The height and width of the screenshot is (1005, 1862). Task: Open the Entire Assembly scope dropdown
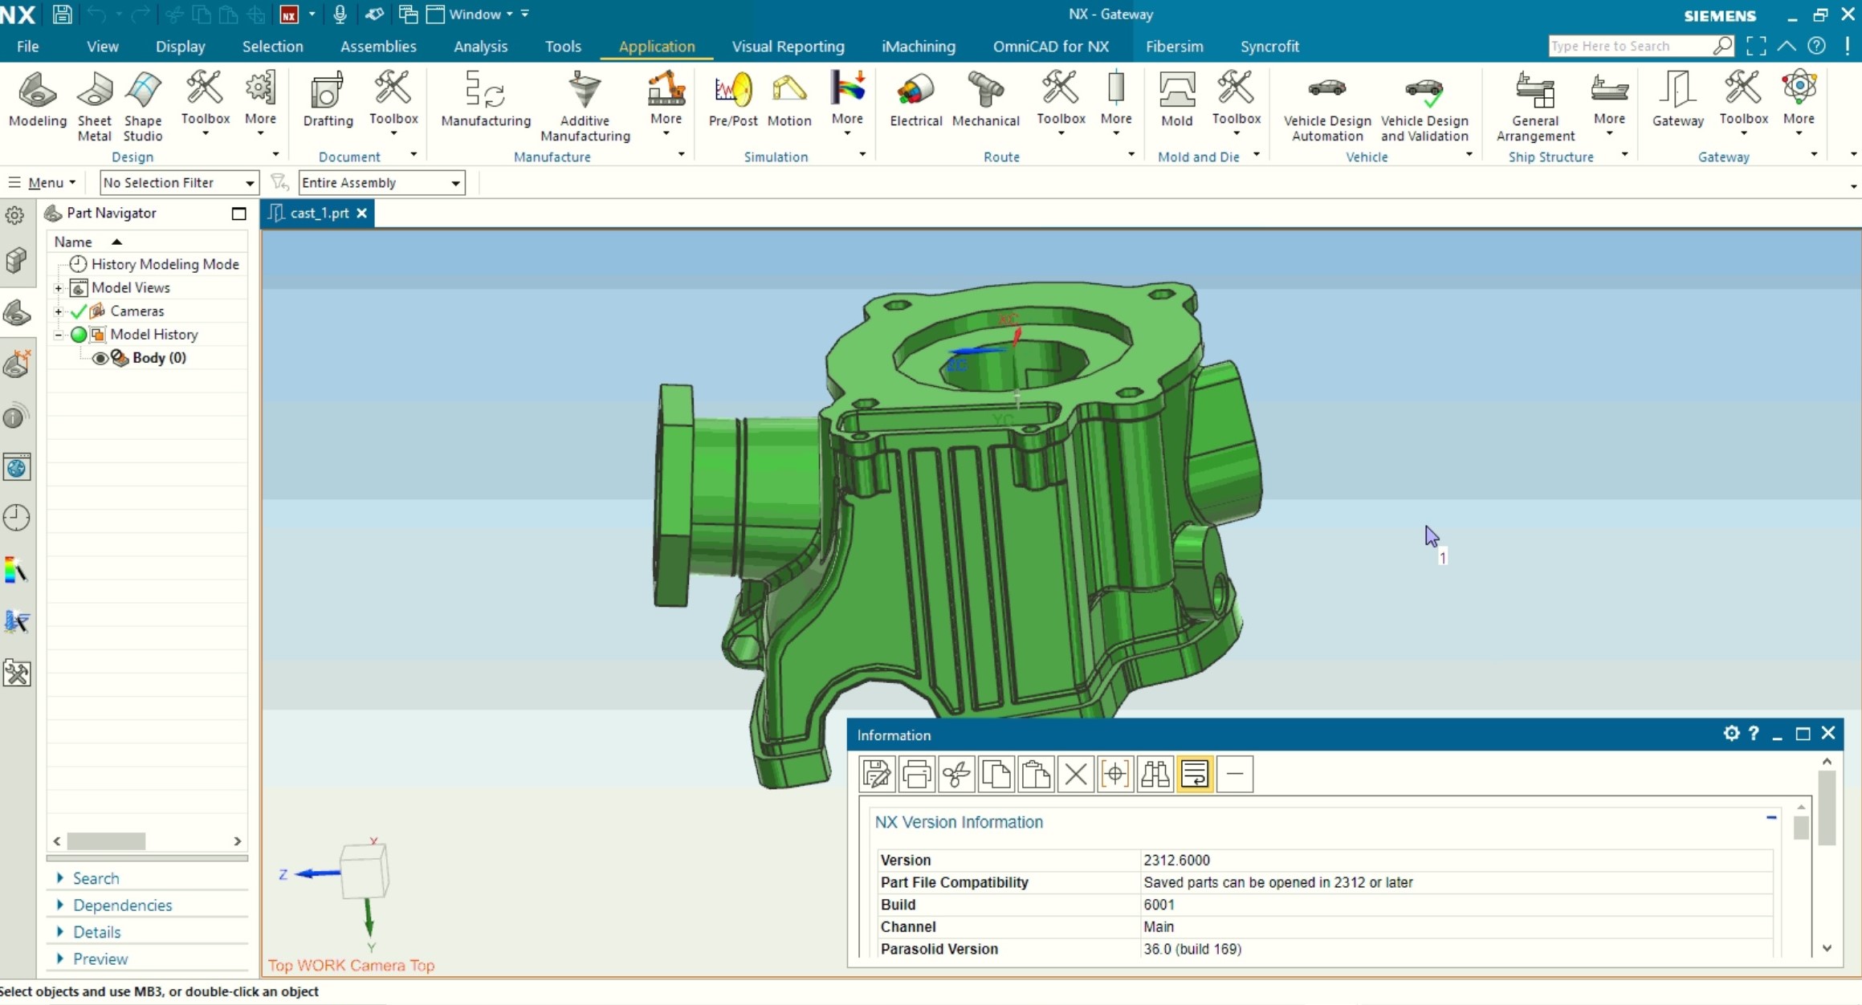381,183
